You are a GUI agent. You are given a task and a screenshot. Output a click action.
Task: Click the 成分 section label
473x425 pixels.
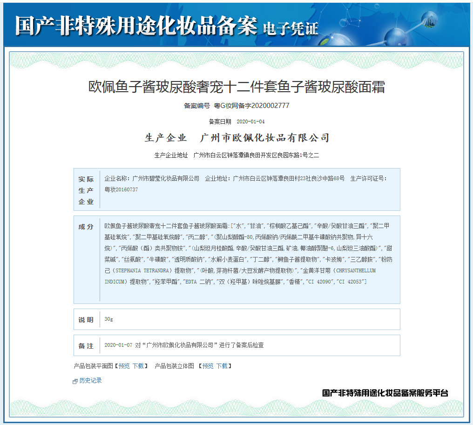coord(86,227)
